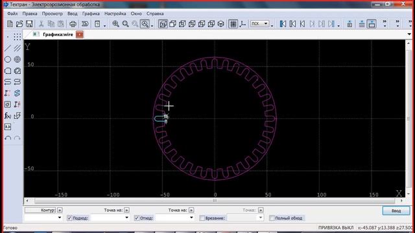Toggle the Подход checkbox
Screen dimensions: 415x233
pyautogui.click(x=69, y=218)
